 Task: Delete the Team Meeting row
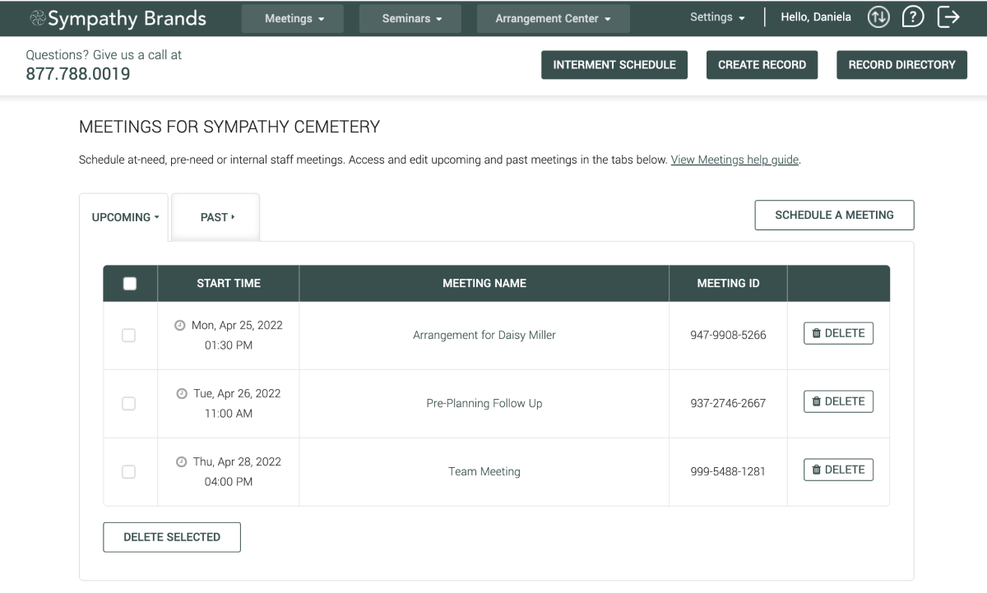click(x=838, y=470)
